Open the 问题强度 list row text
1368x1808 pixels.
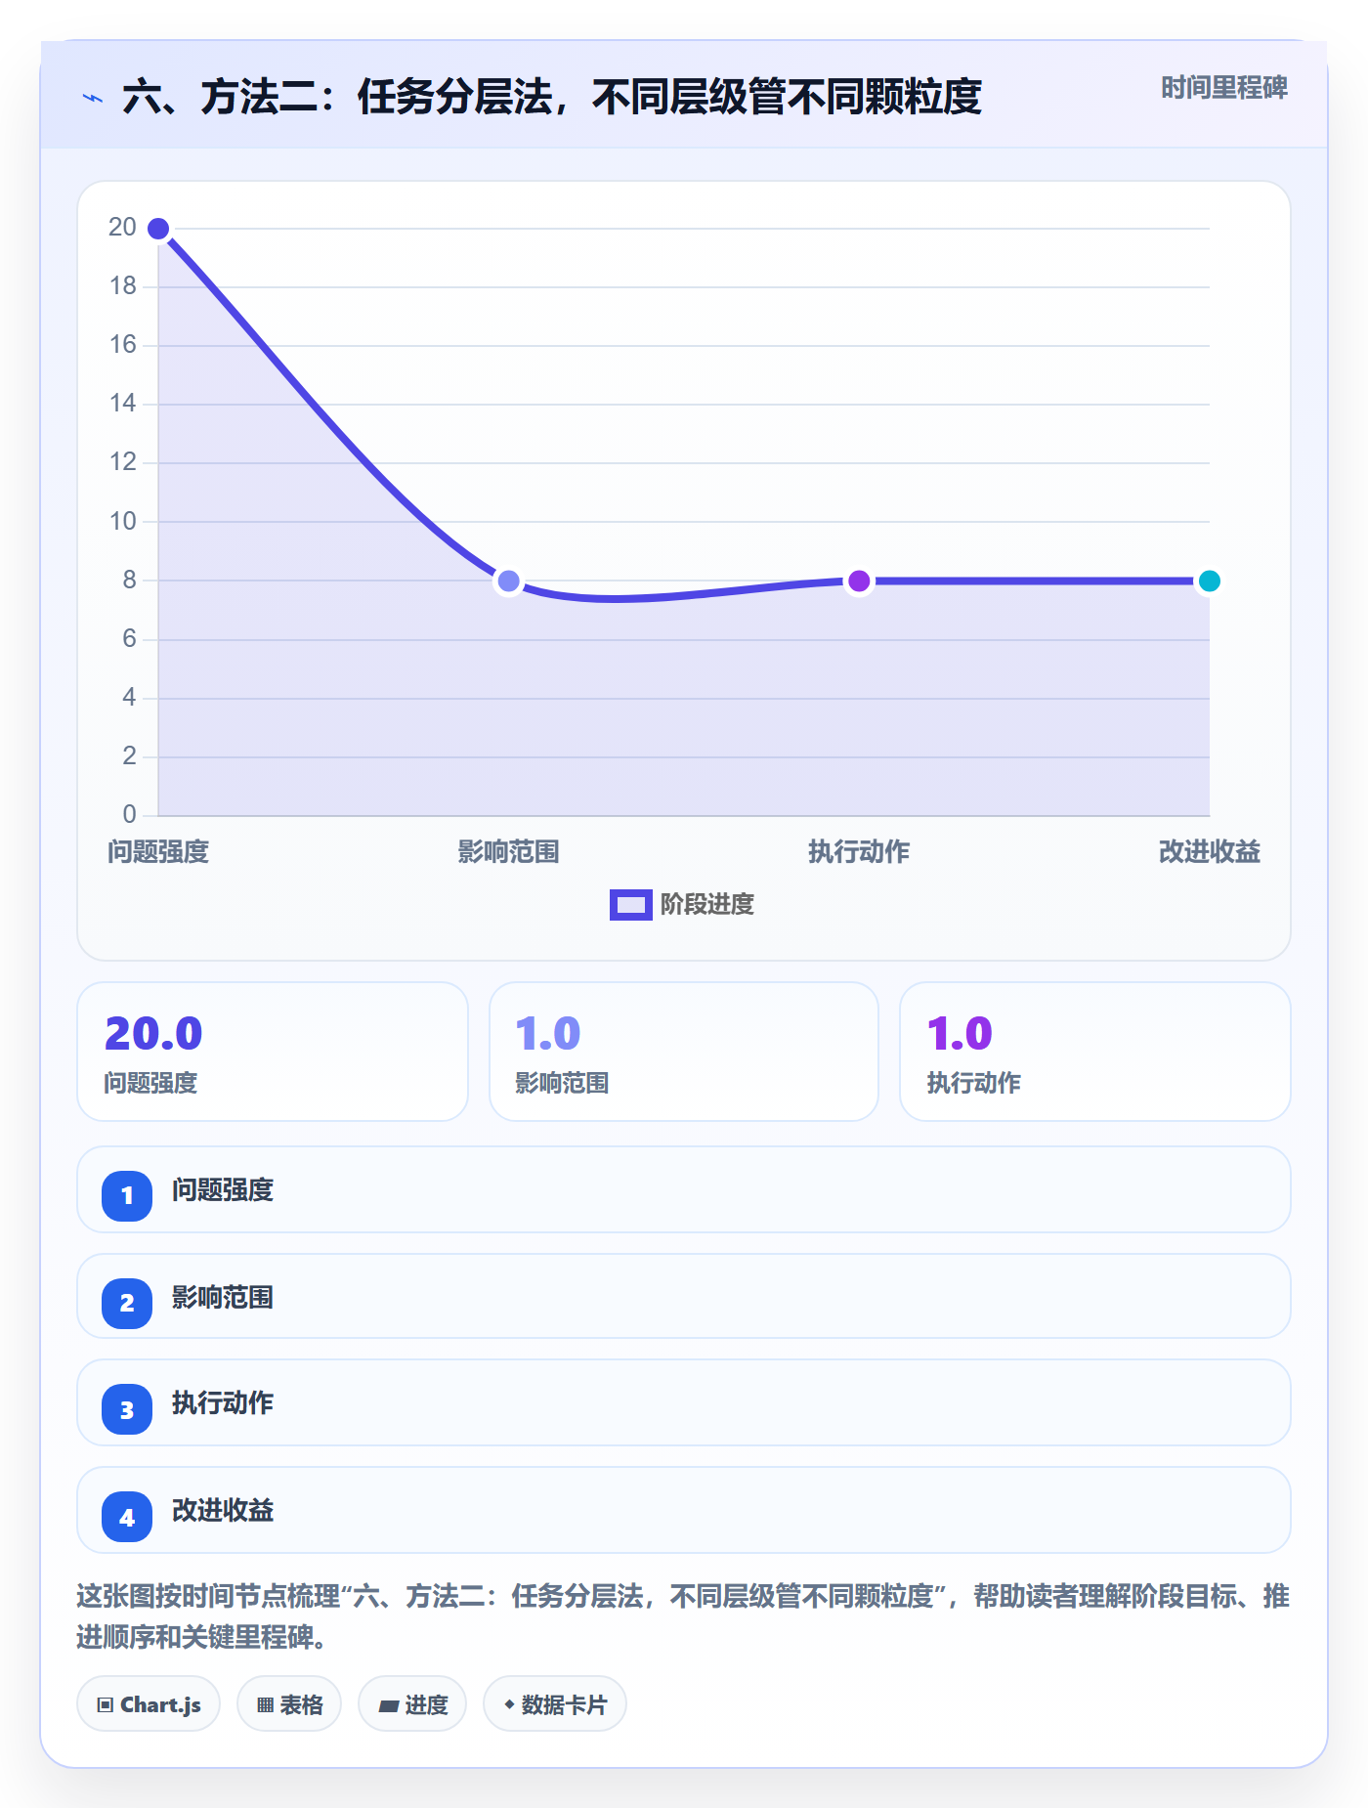pyautogui.click(x=223, y=1190)
